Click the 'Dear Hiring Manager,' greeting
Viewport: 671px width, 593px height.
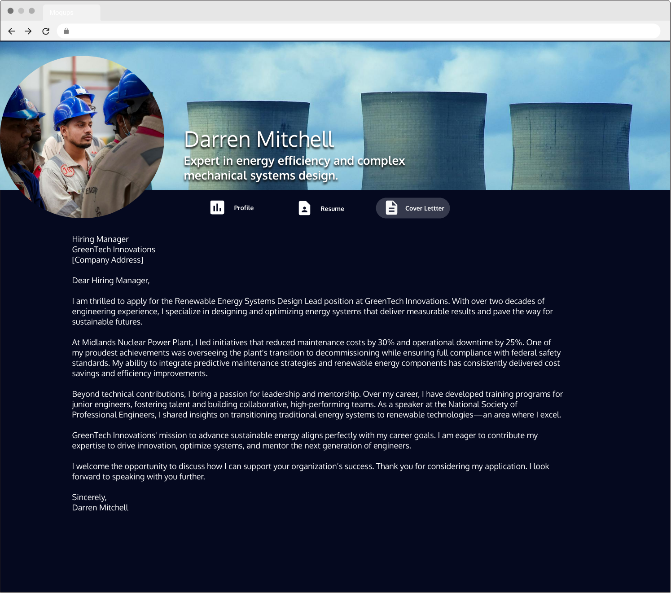111,281
